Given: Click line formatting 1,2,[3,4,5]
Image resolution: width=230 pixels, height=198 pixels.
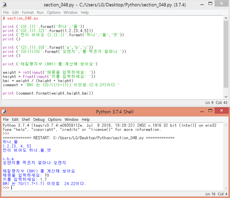Looking at the screenshot, I should [48, 31].
